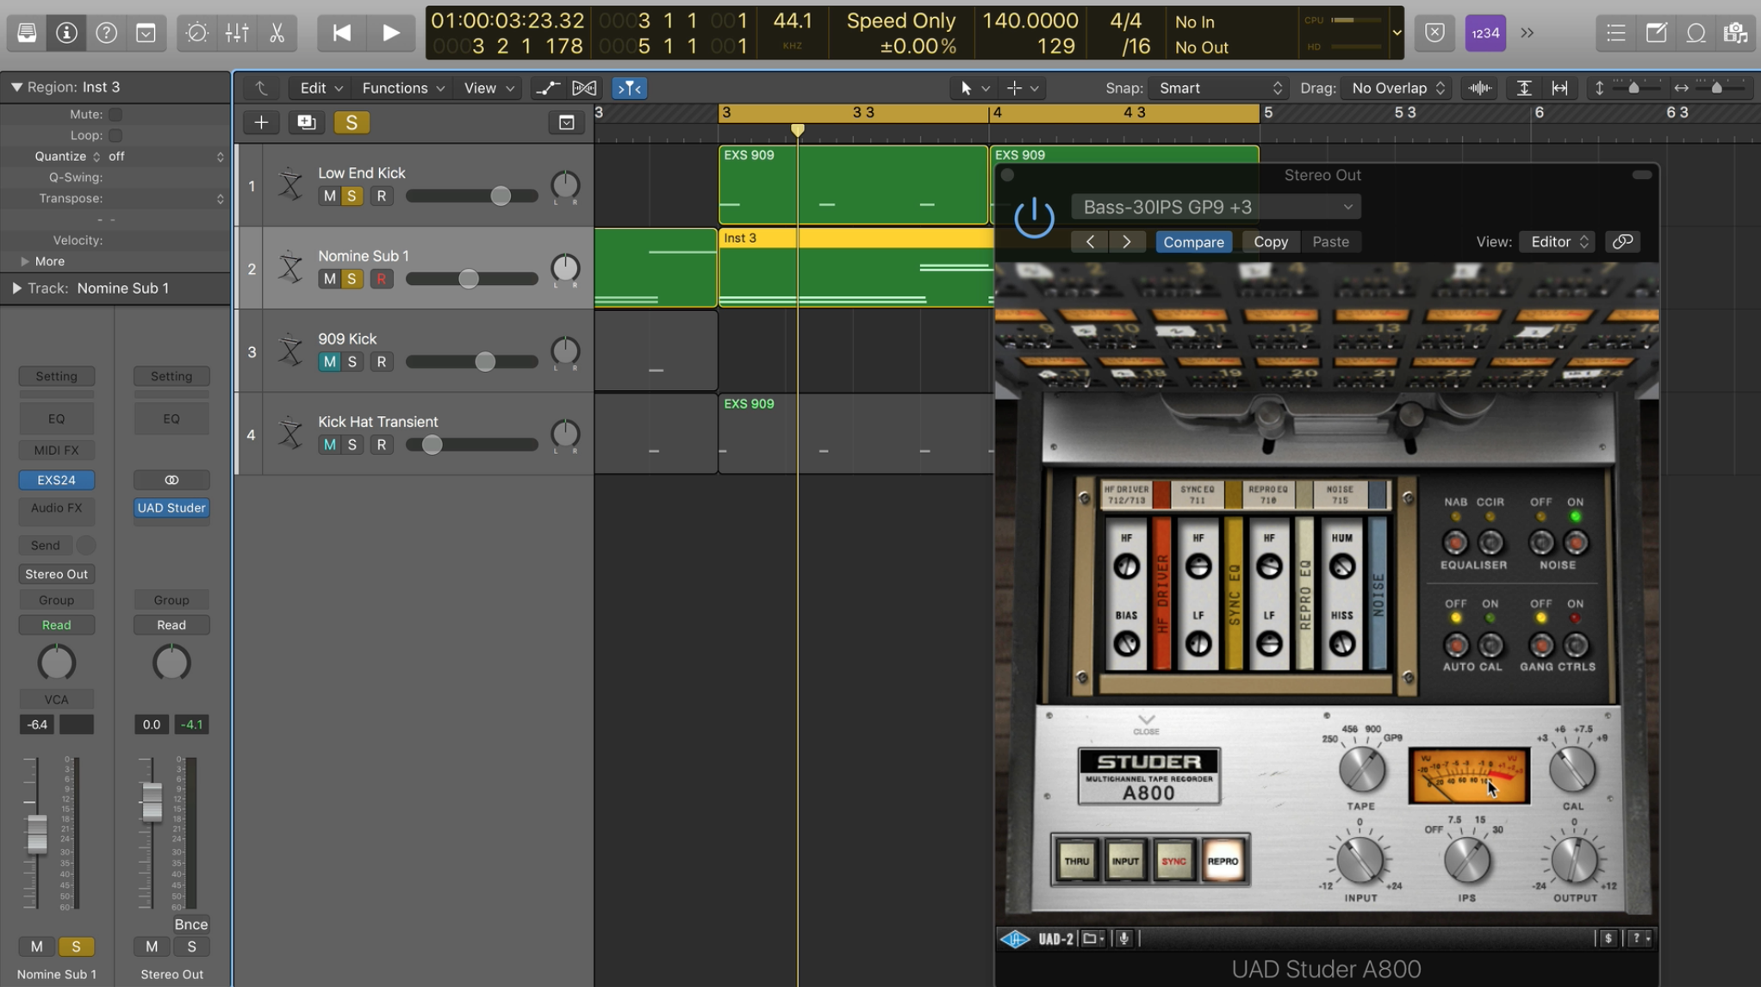Expand the Drag mode No Overlap dropdown
This screenshot has height=987, width=1761.
pos(1397,87)
